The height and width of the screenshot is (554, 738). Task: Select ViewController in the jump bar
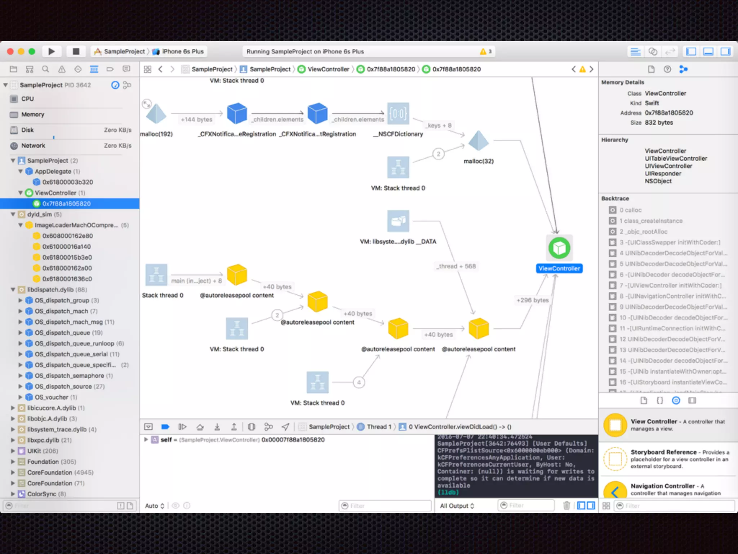click(x=328, y=69)
